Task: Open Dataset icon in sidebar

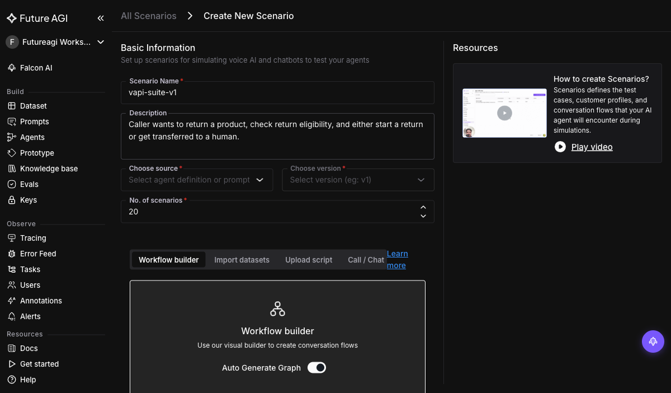Action: point(11,106)
